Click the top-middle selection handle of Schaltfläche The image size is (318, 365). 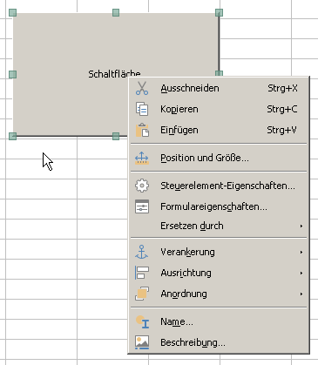(x=116, y=12)
